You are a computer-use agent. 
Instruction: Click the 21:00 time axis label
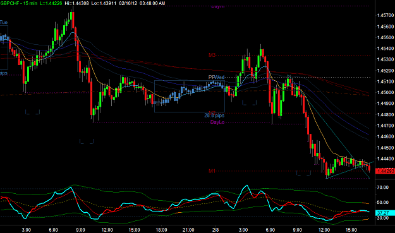tap(188, 230)
